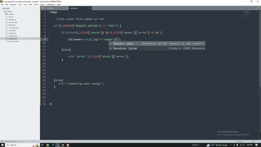
Task: Place the cursor on the closing ?> tag on line 28
Action: click(51, 104)
